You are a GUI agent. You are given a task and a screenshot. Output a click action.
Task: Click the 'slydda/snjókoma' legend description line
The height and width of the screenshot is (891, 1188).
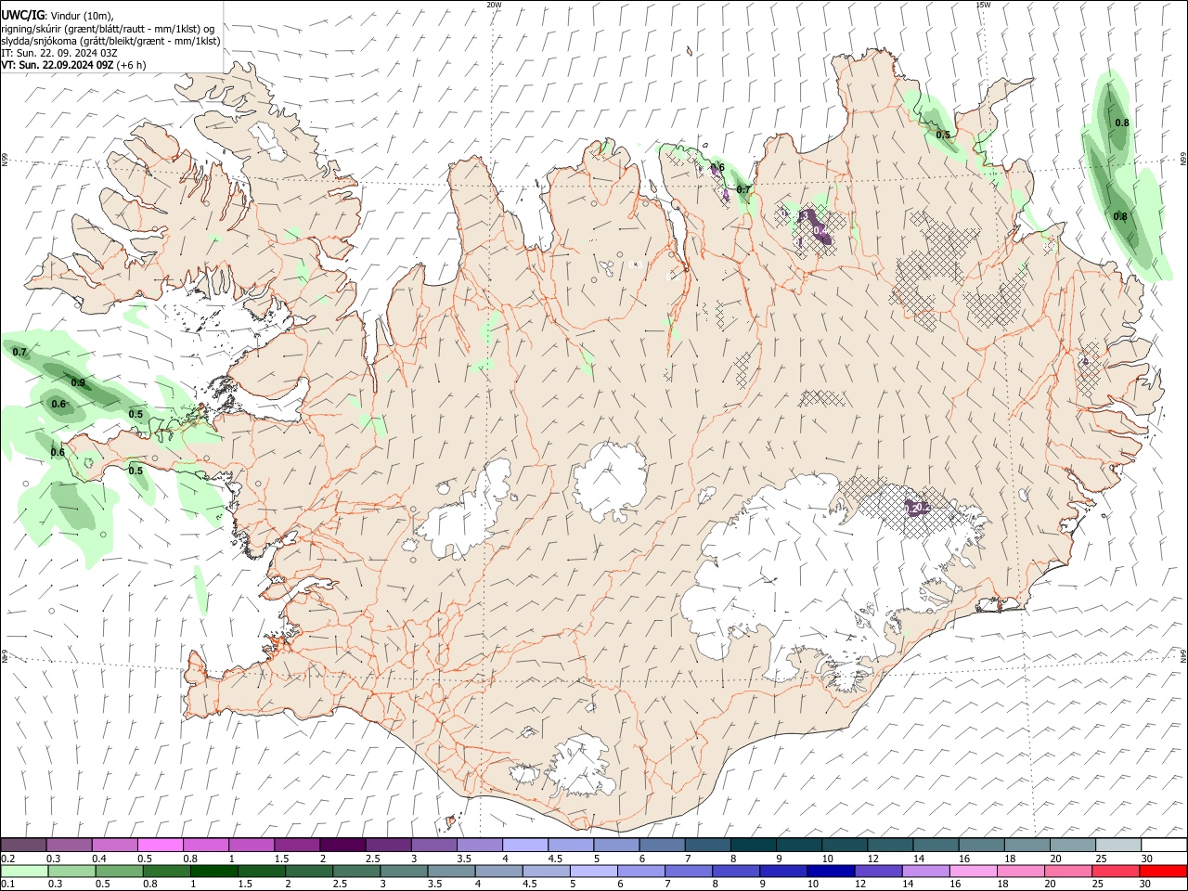pyautogui.click(x=110, y=41)
